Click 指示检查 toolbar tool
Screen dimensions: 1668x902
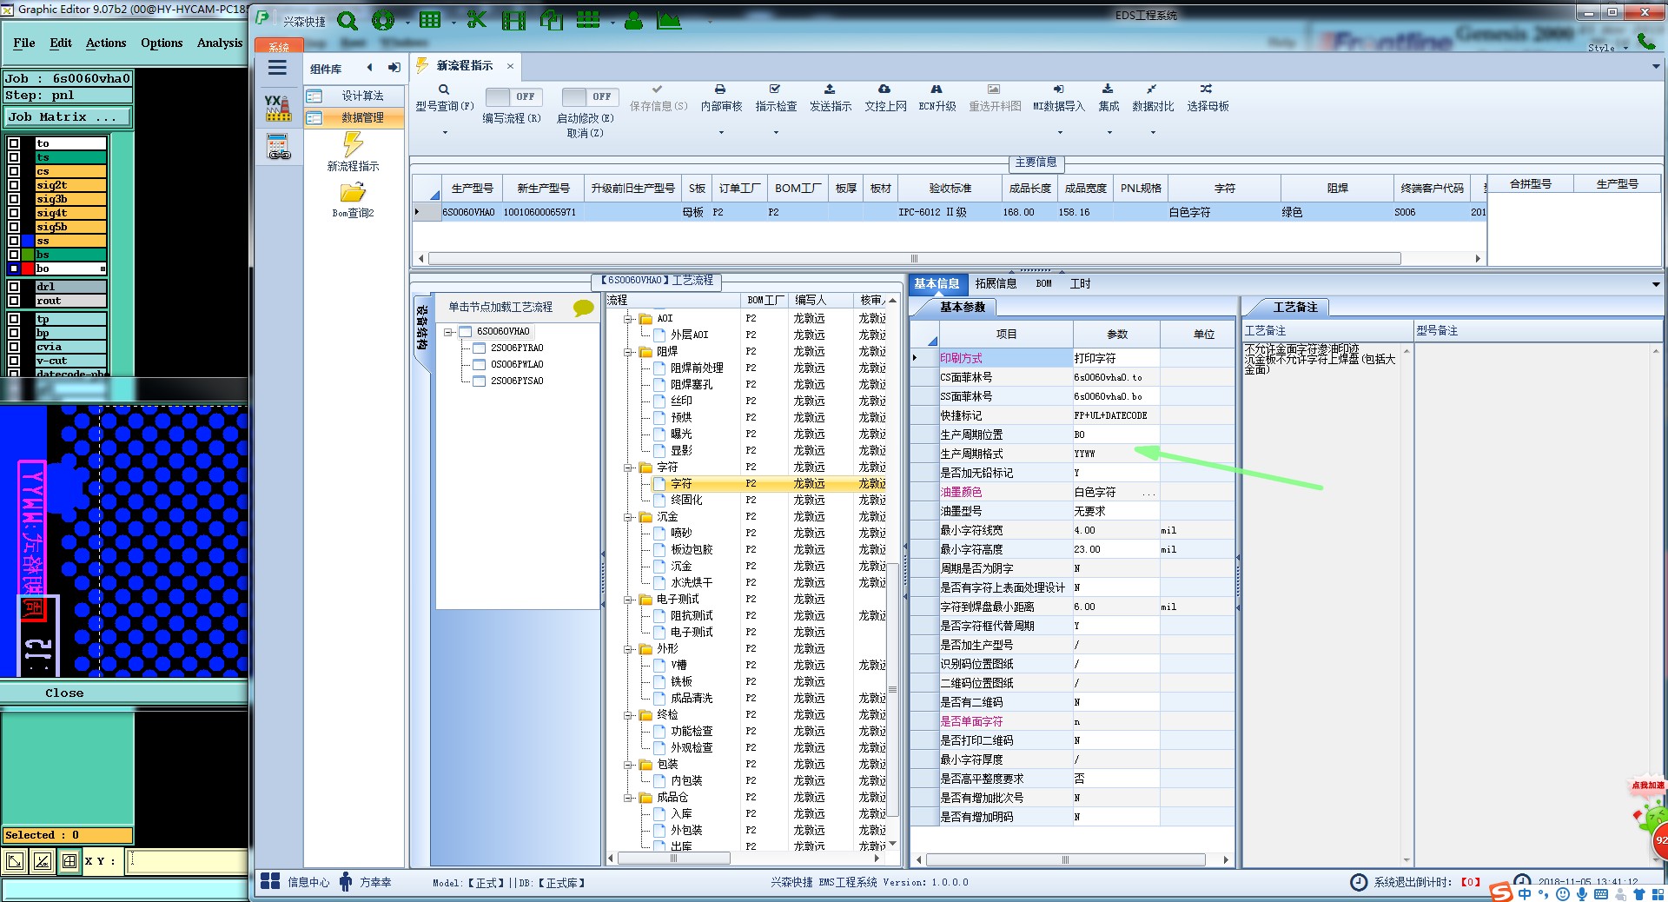[776, 97]
